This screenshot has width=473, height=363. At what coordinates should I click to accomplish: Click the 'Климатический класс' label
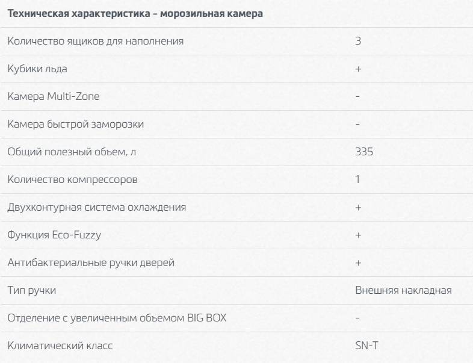pos(60,346)
